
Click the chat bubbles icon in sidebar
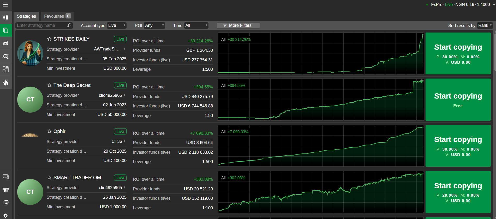(x=5, y=177)
